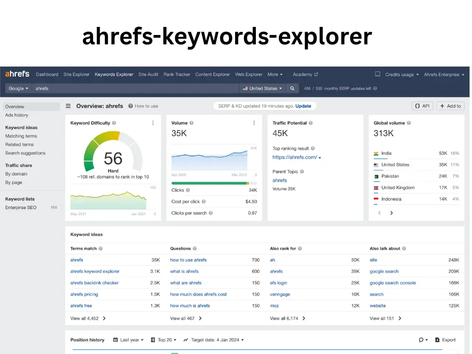This screenshot has width=472, height=354.
Task: Click the monthly SERP updates help icon
Action: [375, 89]
